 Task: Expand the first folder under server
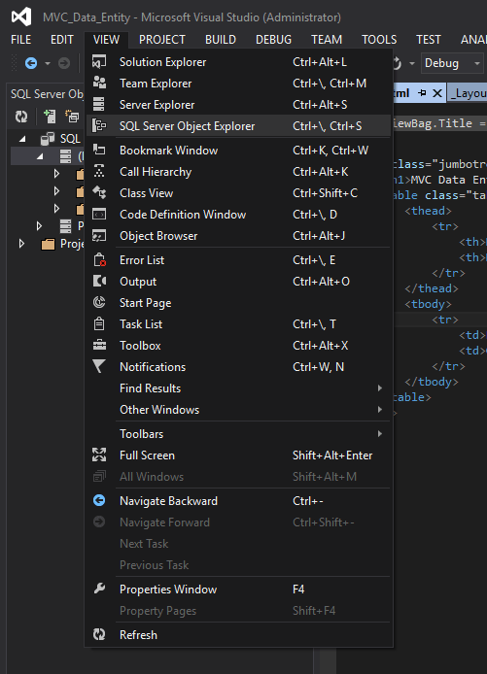56,174
